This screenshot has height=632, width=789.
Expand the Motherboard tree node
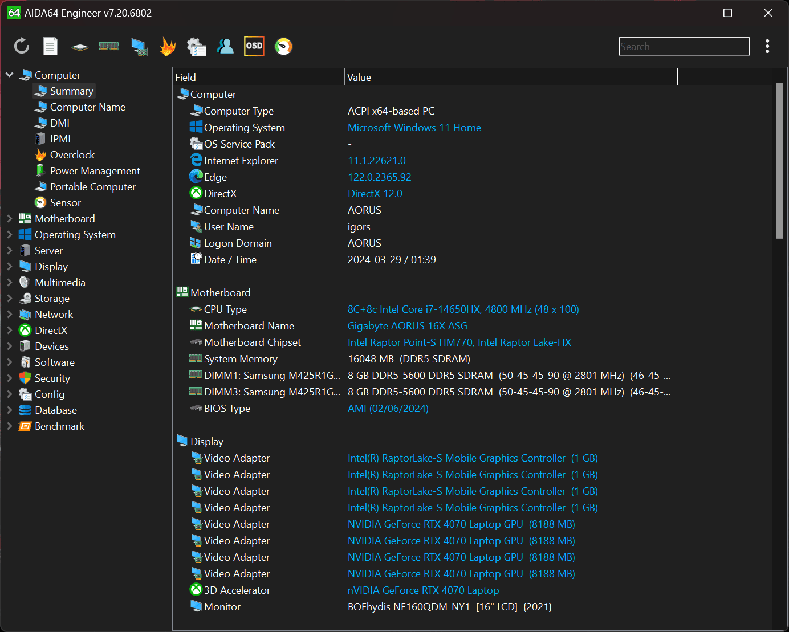[x=10, y=218]
